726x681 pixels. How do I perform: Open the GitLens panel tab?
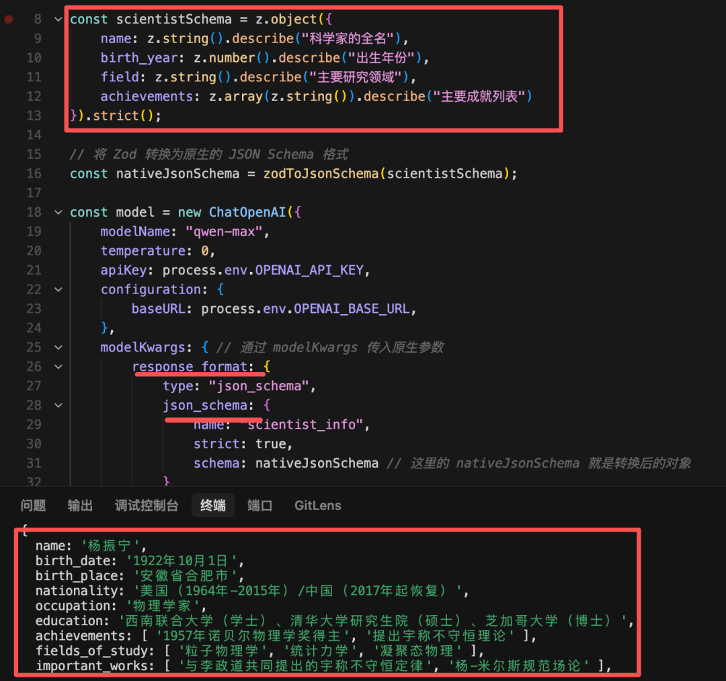[317, 505]
